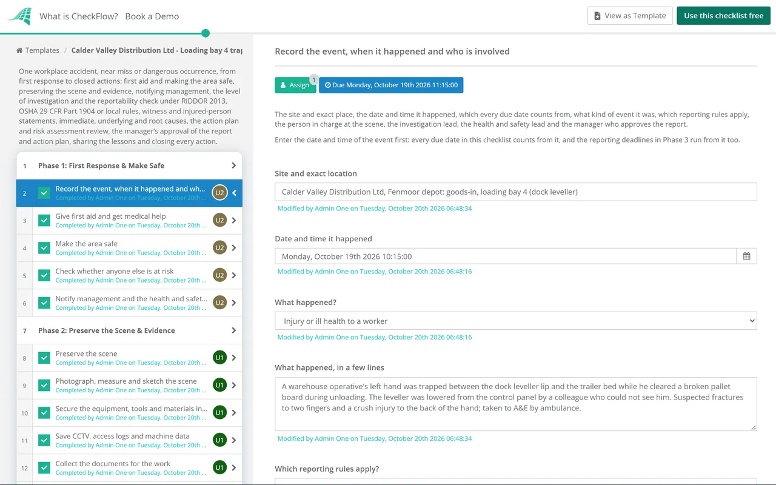Image resolution: width=776 pixels, height=485 pixels.
Task: Click Use this checklist free button
Action: point(724,16)
